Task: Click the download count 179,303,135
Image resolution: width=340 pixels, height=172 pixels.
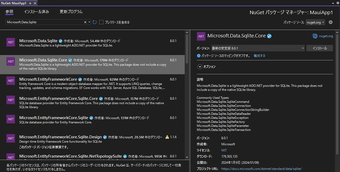Action: pos(229,156)
